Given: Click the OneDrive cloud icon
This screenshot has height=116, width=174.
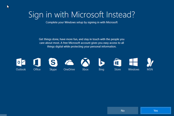Looking at the screenshot, I should tap(69, 62).
